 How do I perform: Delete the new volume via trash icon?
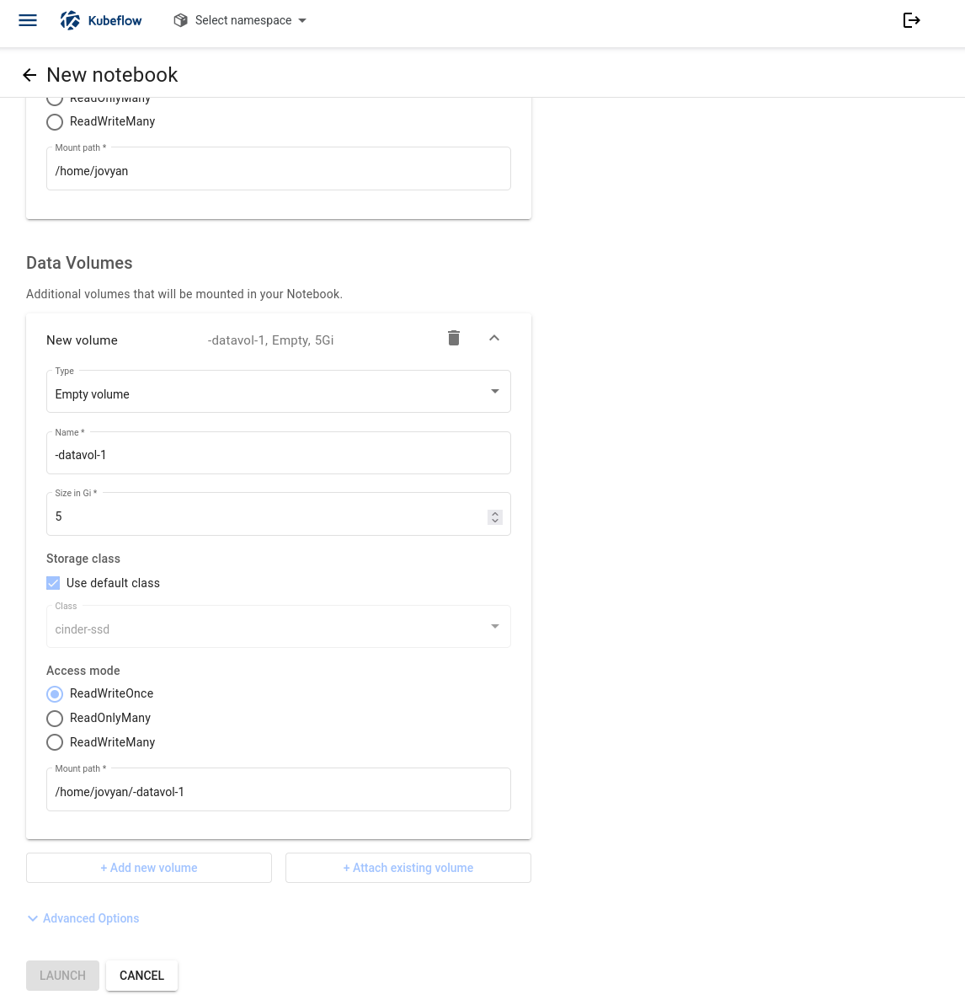tap(454, 338)
